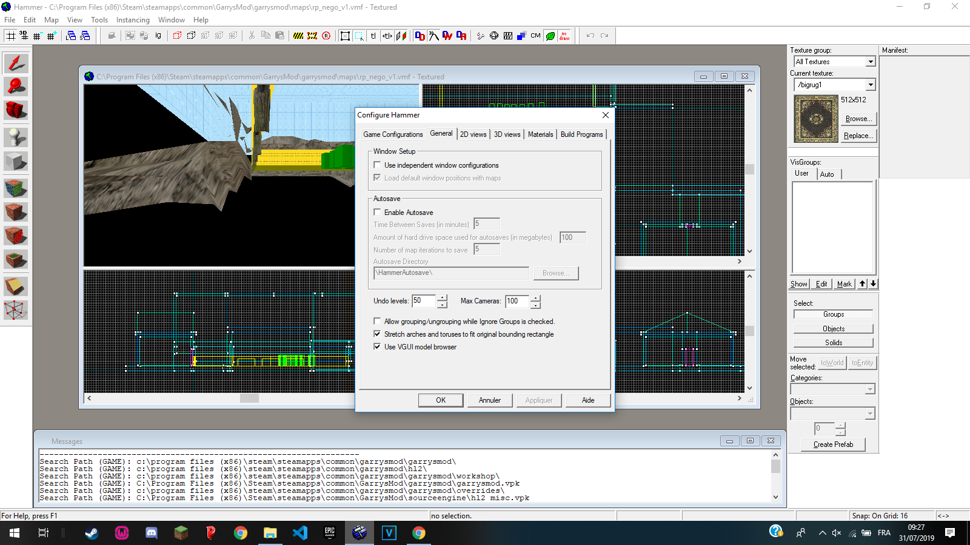Select the Apply Decals tool
The width and height of the screenshot is (970, 545).
click(16, 236)
